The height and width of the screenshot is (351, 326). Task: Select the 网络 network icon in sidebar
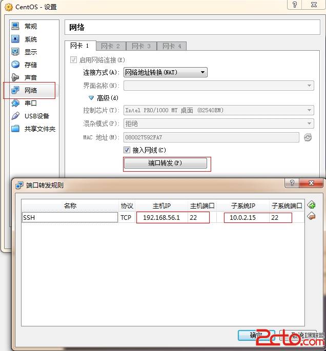[x=15, y=90]
